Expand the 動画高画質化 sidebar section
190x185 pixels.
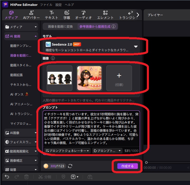coord(21,151)
